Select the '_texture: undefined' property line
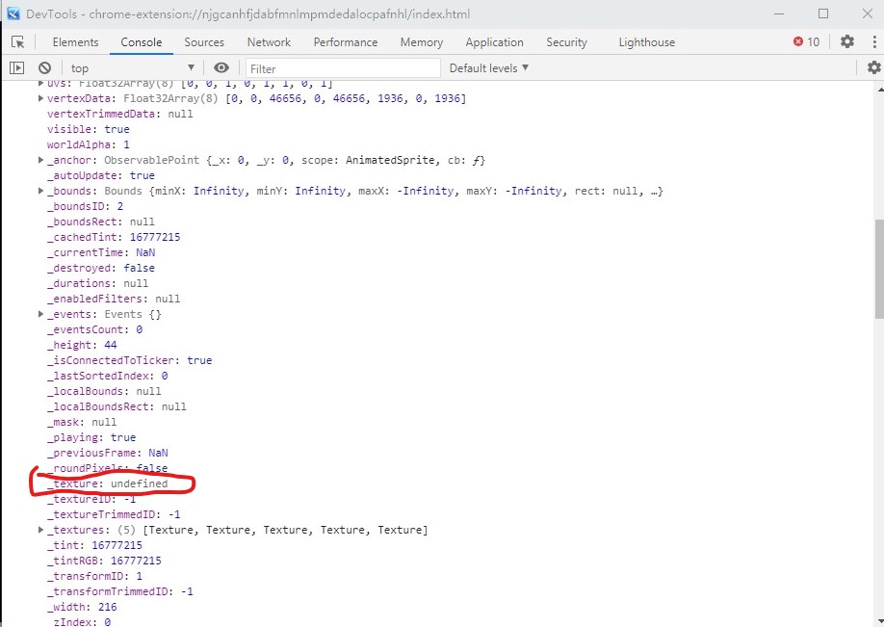The image size is (884, 627). (x=108, y=483)
